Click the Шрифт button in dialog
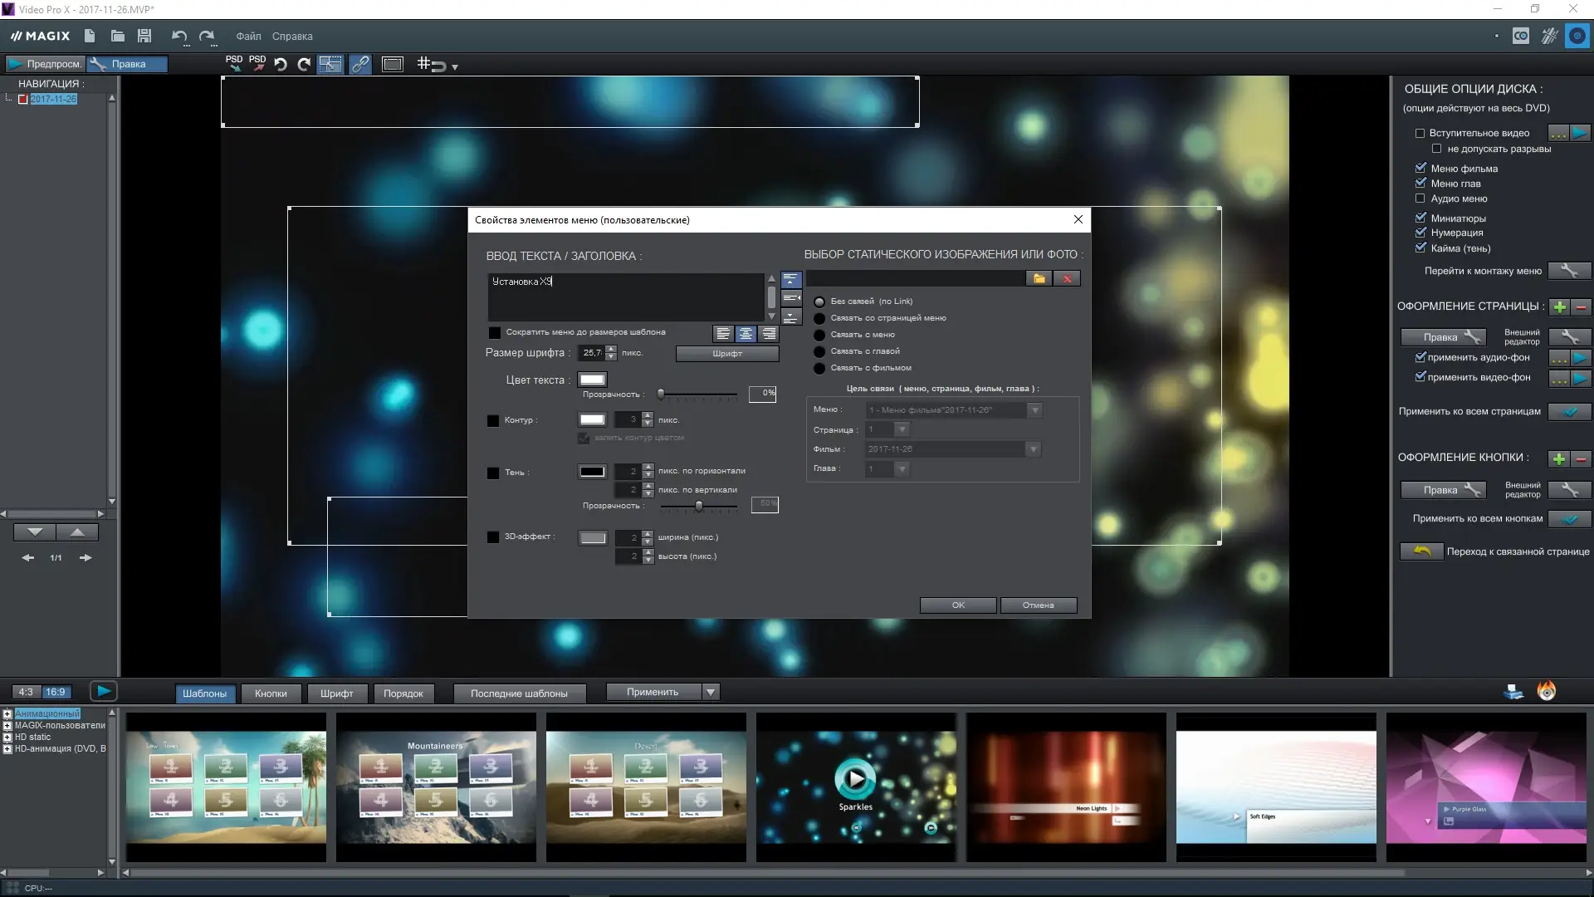 click(x=726, y=354)
